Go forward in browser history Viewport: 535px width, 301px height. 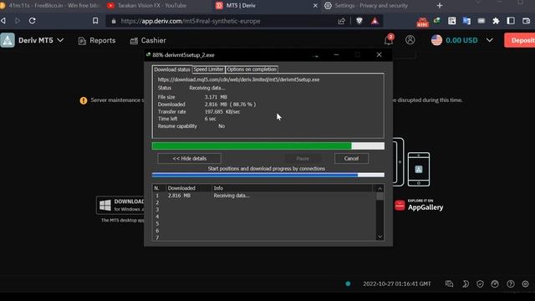[x=18, y=21]
